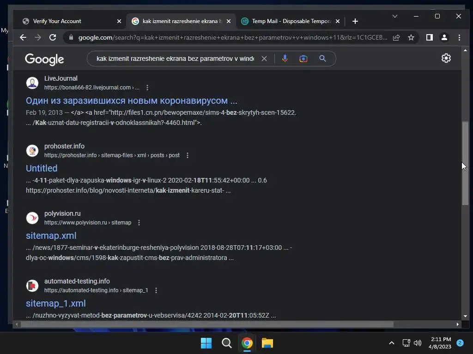Open volume control in system tray
The height and width of the screenshot is (354, 473).
pos(418,343)
